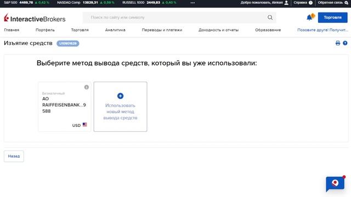Open the Переводы и платежи menu
351x197 pixels.
pyautogui.click(x=162, y=30)
